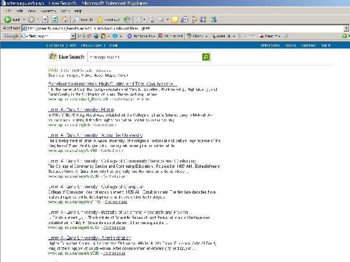Click the Live Search query input box

tap(145, 57)
